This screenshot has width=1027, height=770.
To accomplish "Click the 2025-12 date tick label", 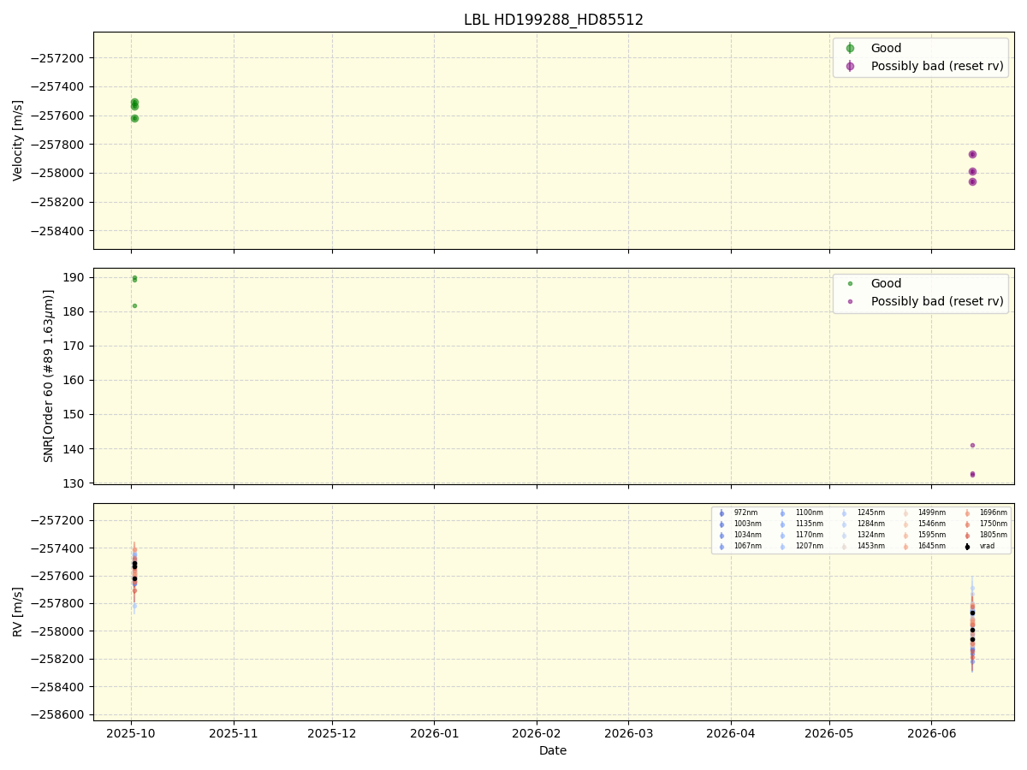I will pos(332,733).
